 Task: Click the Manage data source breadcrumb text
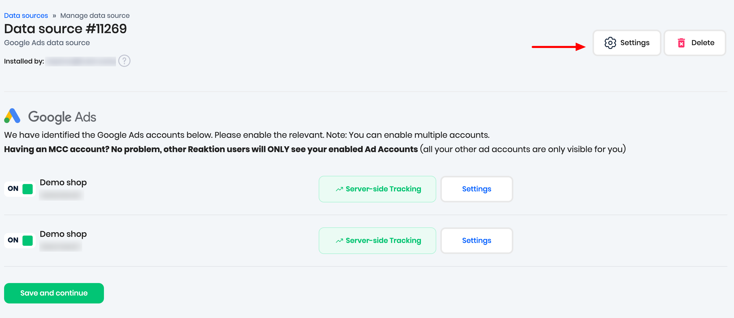click(x=95, y=16)
